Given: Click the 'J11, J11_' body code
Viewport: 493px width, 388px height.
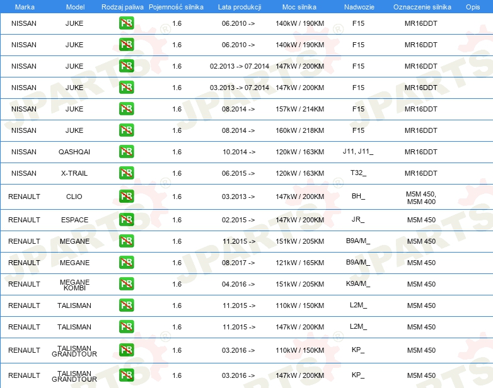Looking at the screenshot, I should (x=358, y=151).
